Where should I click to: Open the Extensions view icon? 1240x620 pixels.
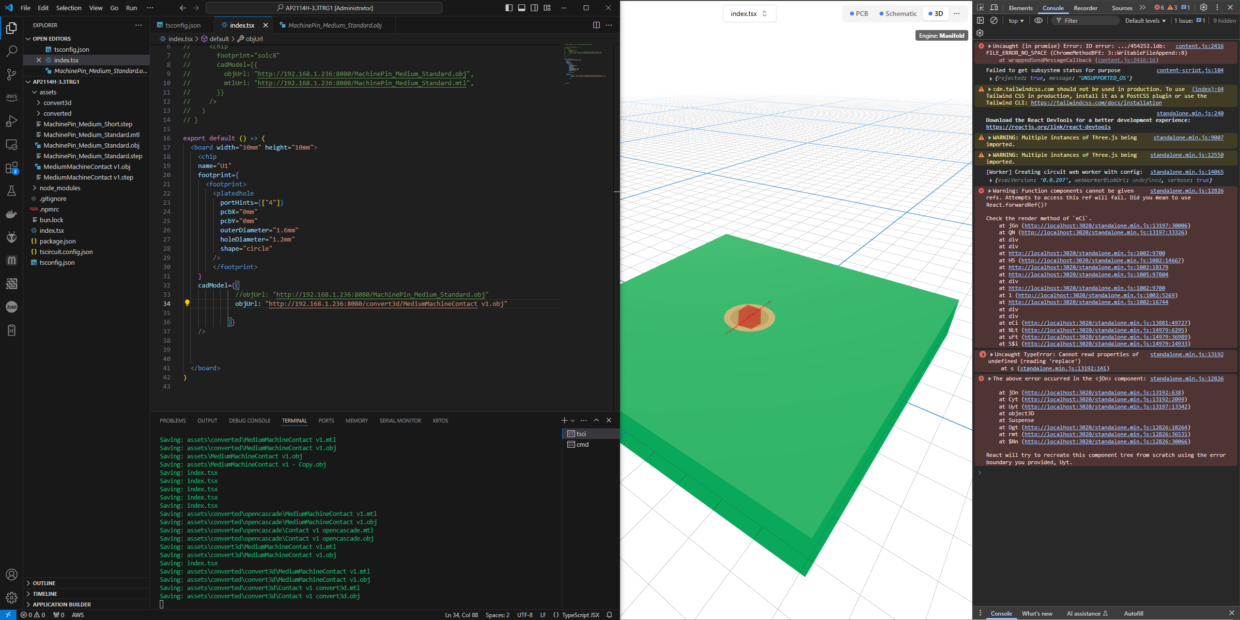point(12,168)
